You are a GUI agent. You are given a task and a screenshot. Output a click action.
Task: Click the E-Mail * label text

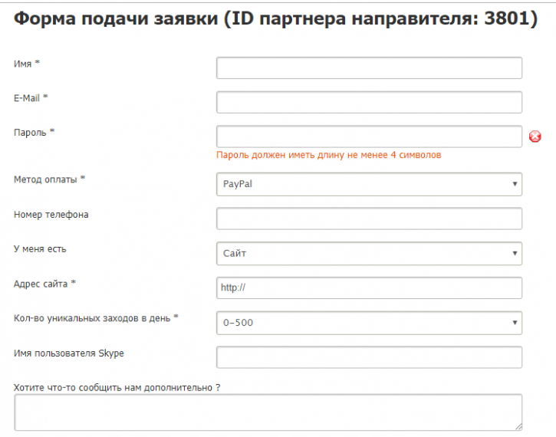[31, 98]
